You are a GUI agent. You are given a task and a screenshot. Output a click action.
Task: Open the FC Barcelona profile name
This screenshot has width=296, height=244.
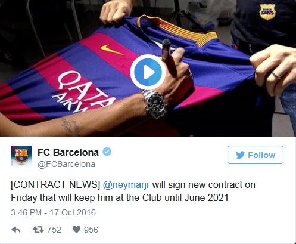pyautogui.click(x=68, y=153)
